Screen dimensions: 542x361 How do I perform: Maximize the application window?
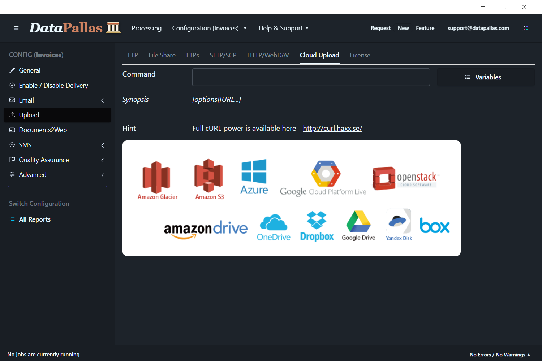pos(504,7)
